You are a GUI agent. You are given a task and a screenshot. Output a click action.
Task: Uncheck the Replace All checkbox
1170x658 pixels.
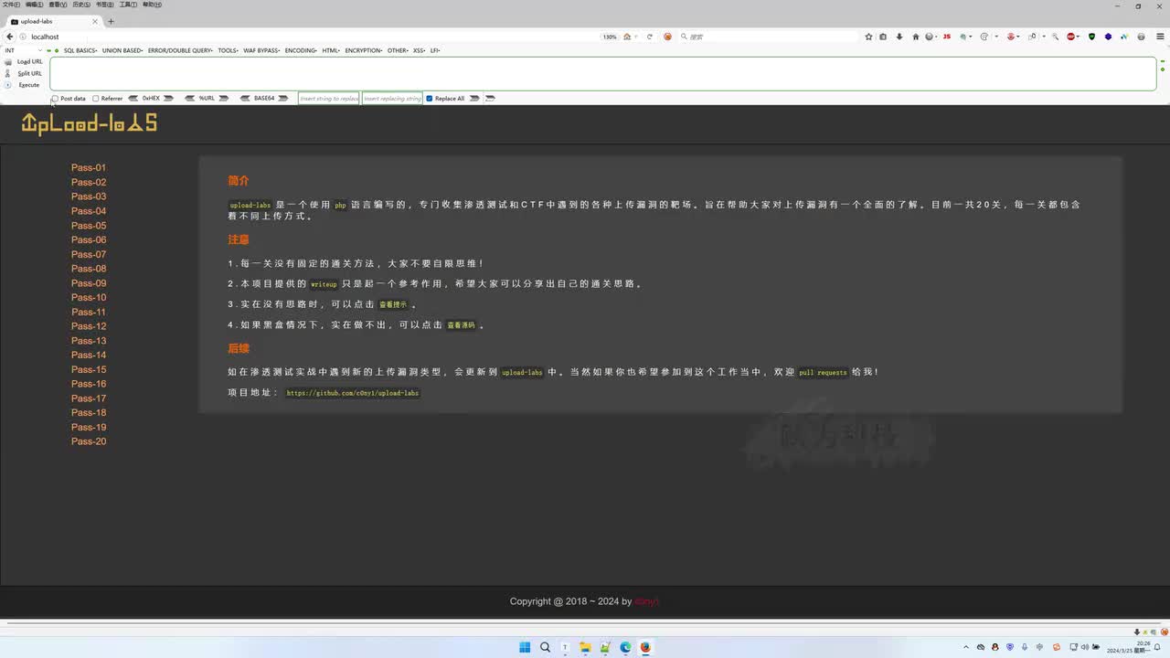click(x=430, y=99)
